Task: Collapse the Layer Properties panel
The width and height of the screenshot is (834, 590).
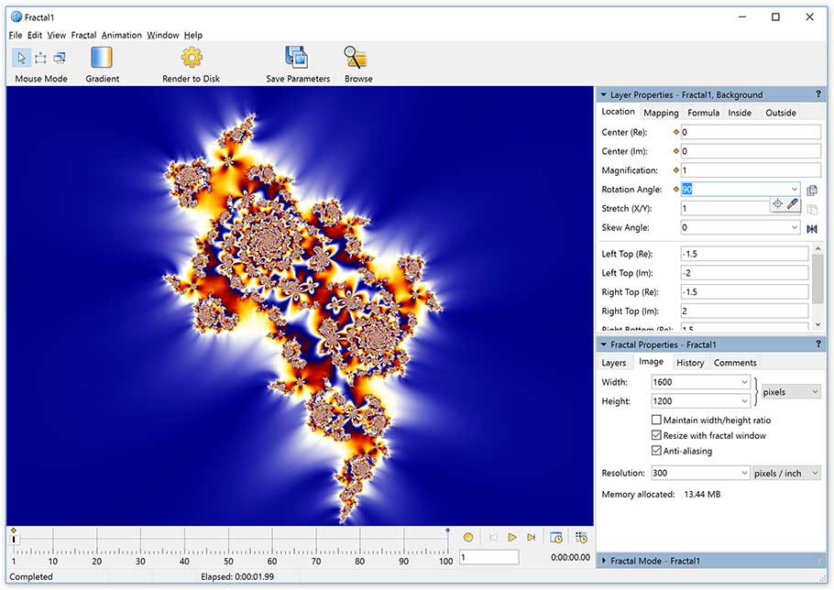Action: point(604,94)
